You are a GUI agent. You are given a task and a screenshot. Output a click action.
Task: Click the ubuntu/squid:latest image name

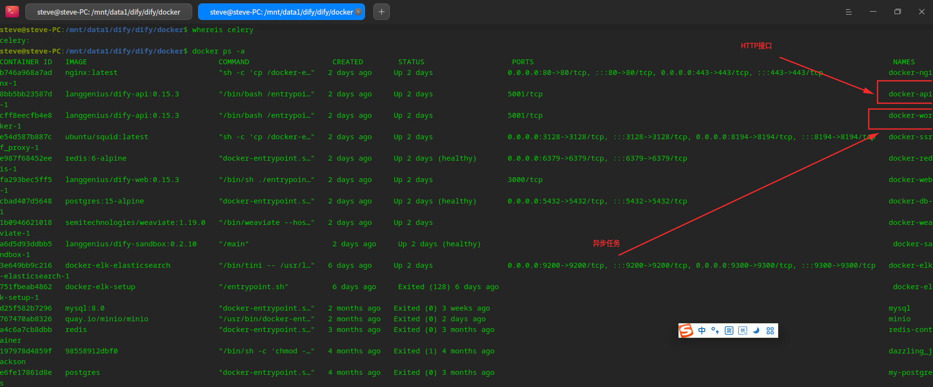(107, 137)
